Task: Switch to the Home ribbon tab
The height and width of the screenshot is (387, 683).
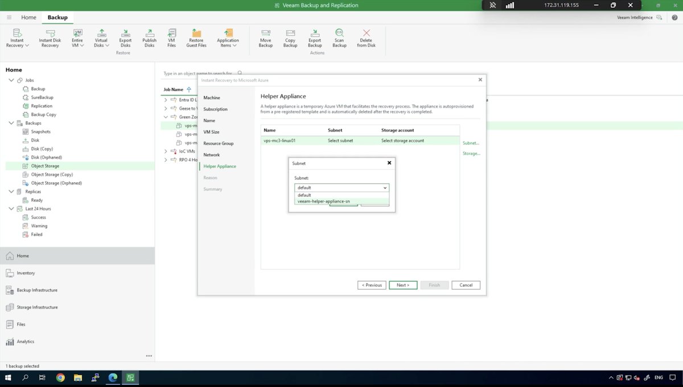Action: coord(29,18)
